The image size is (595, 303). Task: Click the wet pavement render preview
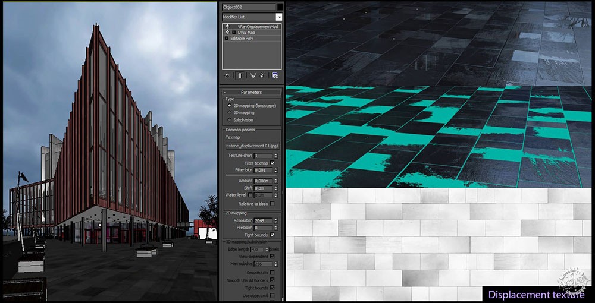[439, 94]
